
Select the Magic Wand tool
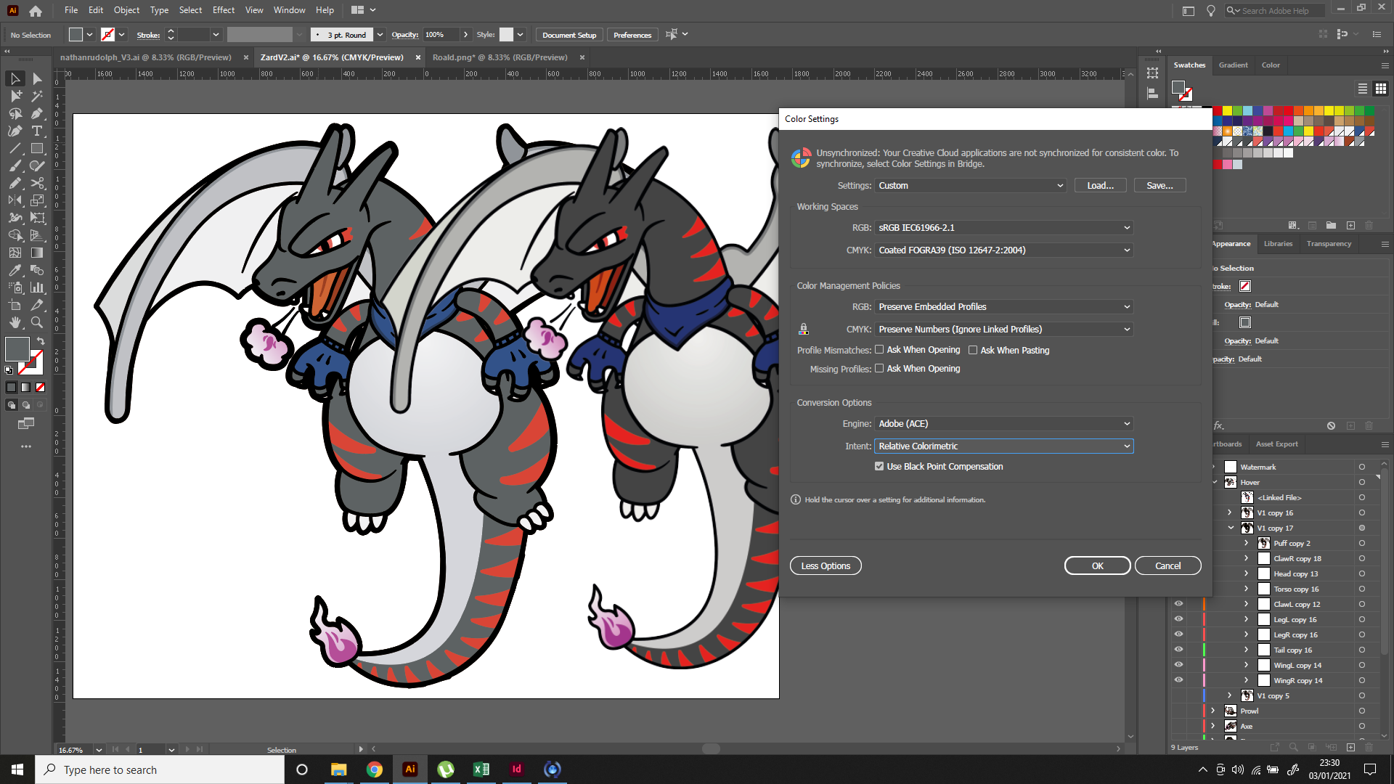pos(37,96)
